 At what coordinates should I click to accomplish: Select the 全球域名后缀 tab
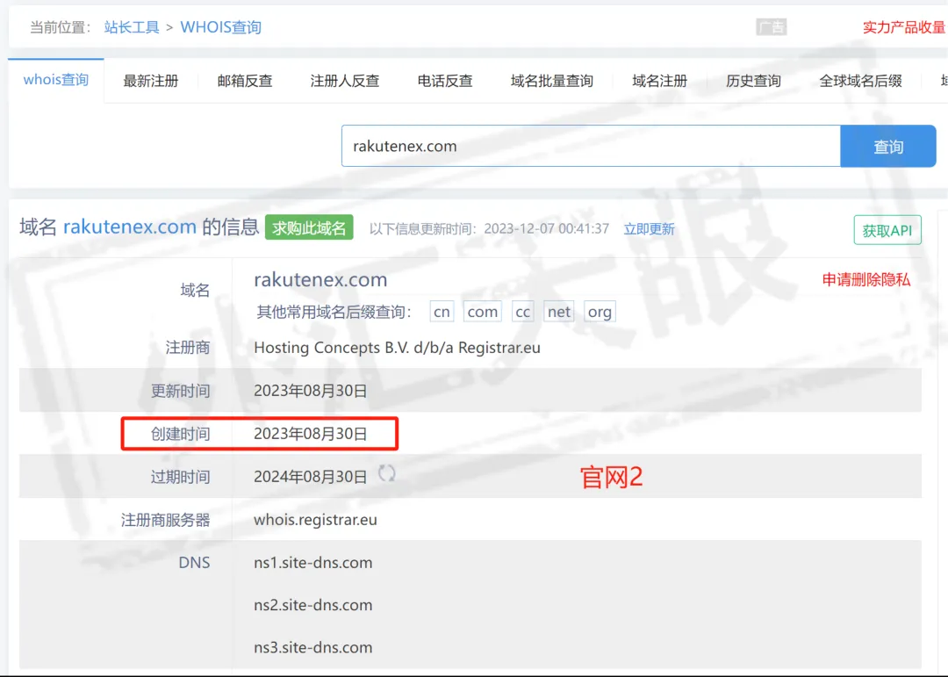(860, 81)
